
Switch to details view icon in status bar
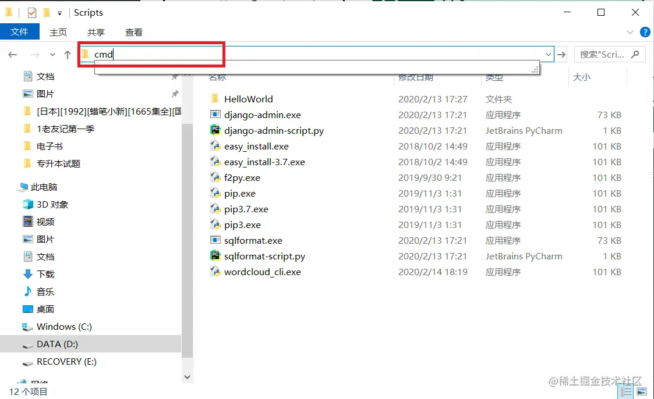tap(626, 391)
